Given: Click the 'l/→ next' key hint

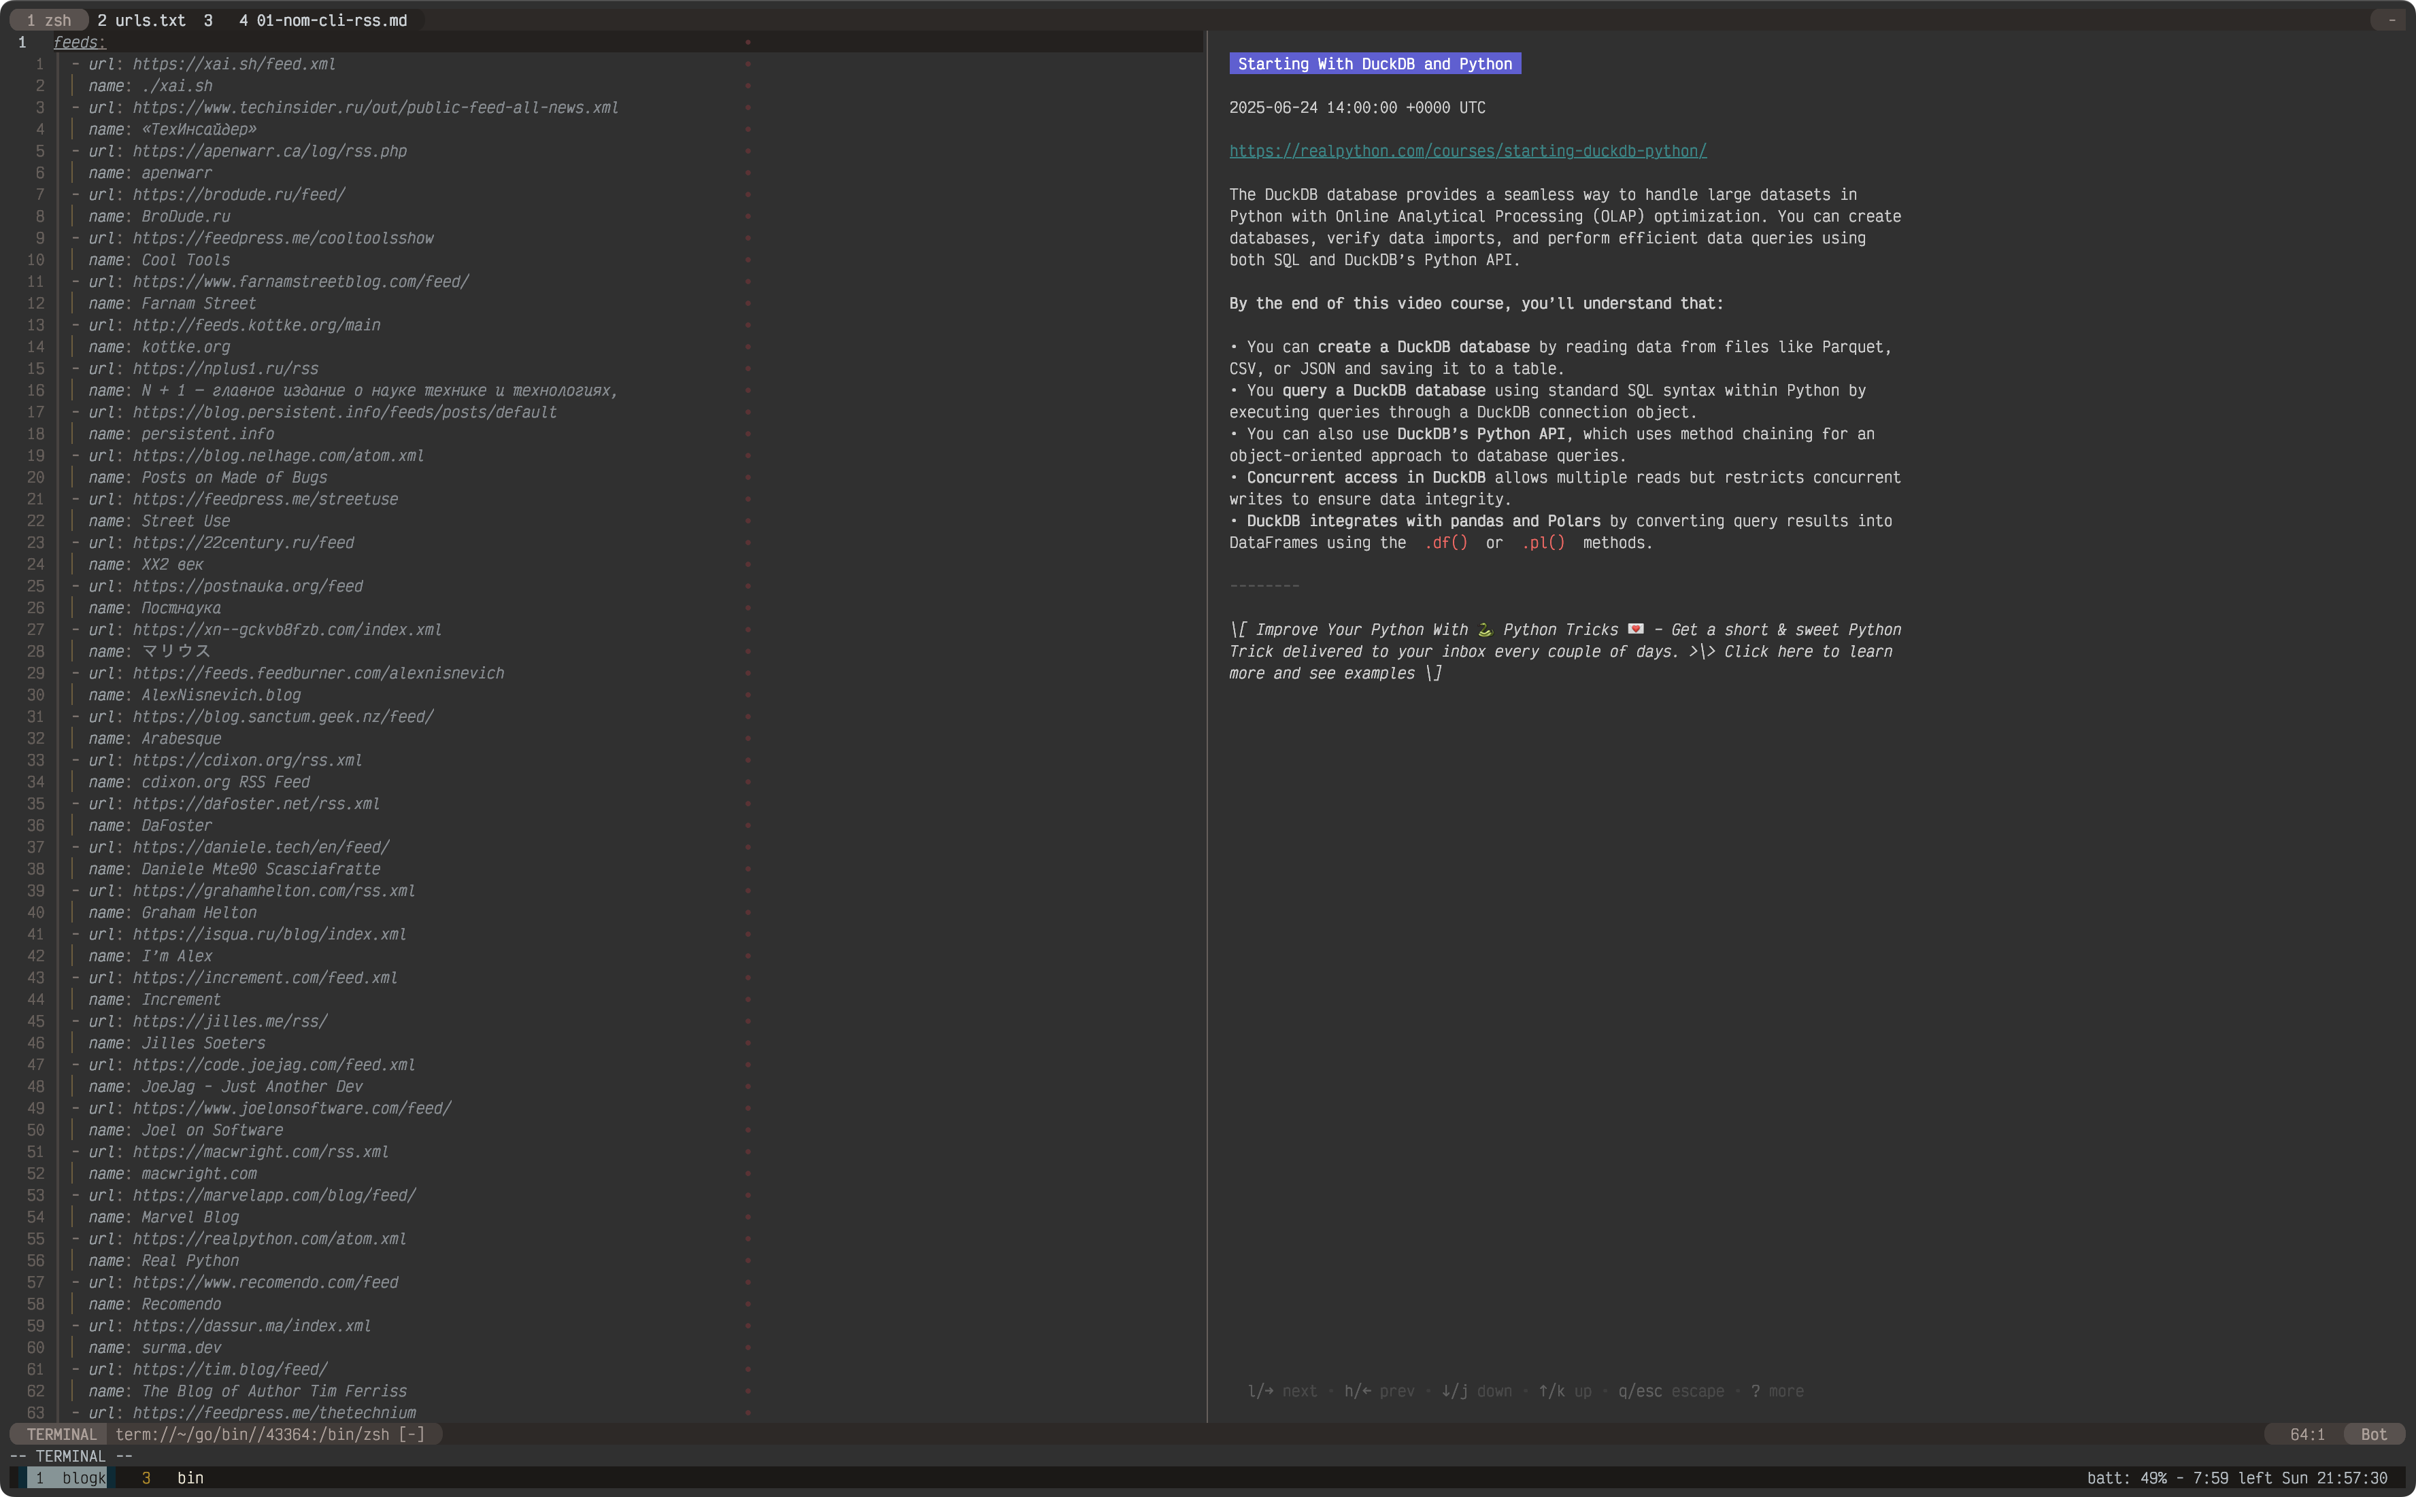Looking at the screenshot, I should 1281,1390.
